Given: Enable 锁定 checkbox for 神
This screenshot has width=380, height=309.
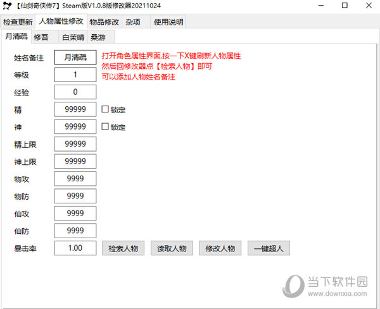Looking at the screenshot, I should 105,126.
